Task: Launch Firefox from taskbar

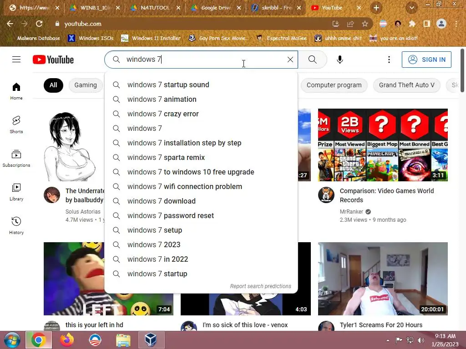Action: [67, 340]
